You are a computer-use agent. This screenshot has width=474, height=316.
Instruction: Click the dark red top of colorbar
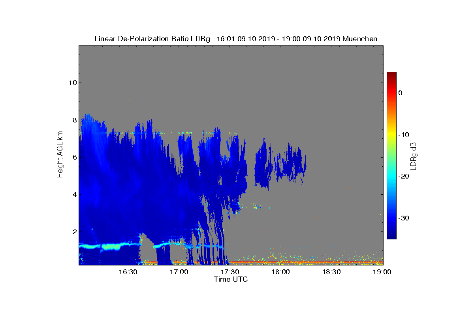click(x=391, y=75)
